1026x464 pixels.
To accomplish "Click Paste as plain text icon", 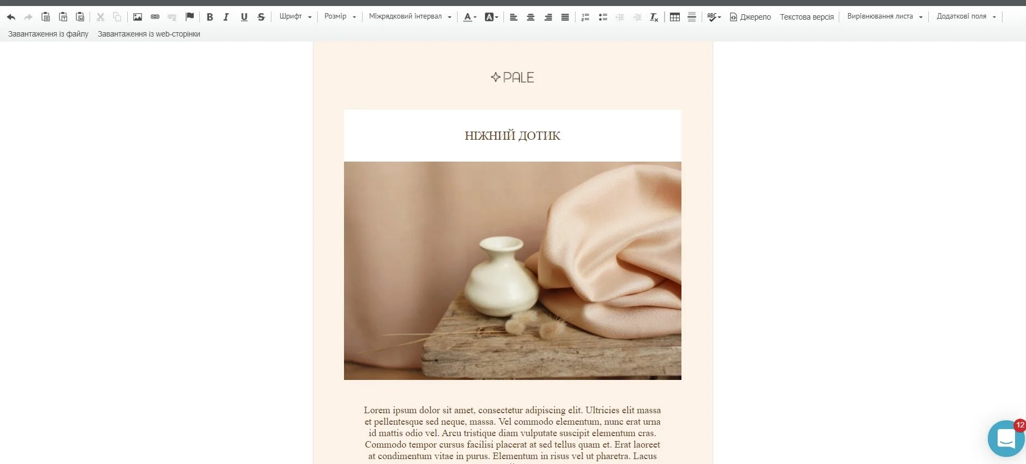I will tap(63, 17).
